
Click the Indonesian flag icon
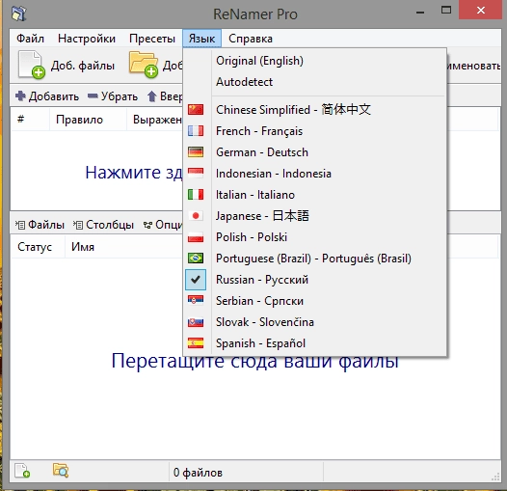coord(196,174)
